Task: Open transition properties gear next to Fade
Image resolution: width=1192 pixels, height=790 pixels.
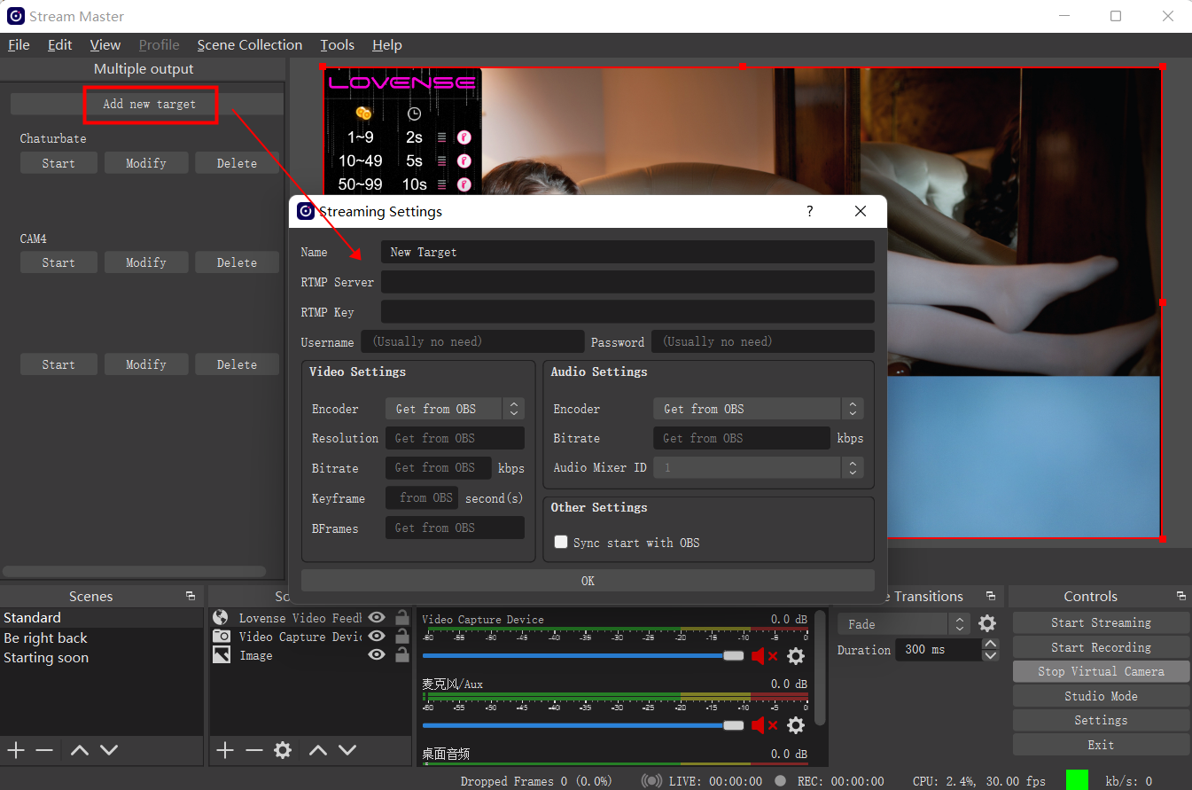Action: (x=987, y=623)
